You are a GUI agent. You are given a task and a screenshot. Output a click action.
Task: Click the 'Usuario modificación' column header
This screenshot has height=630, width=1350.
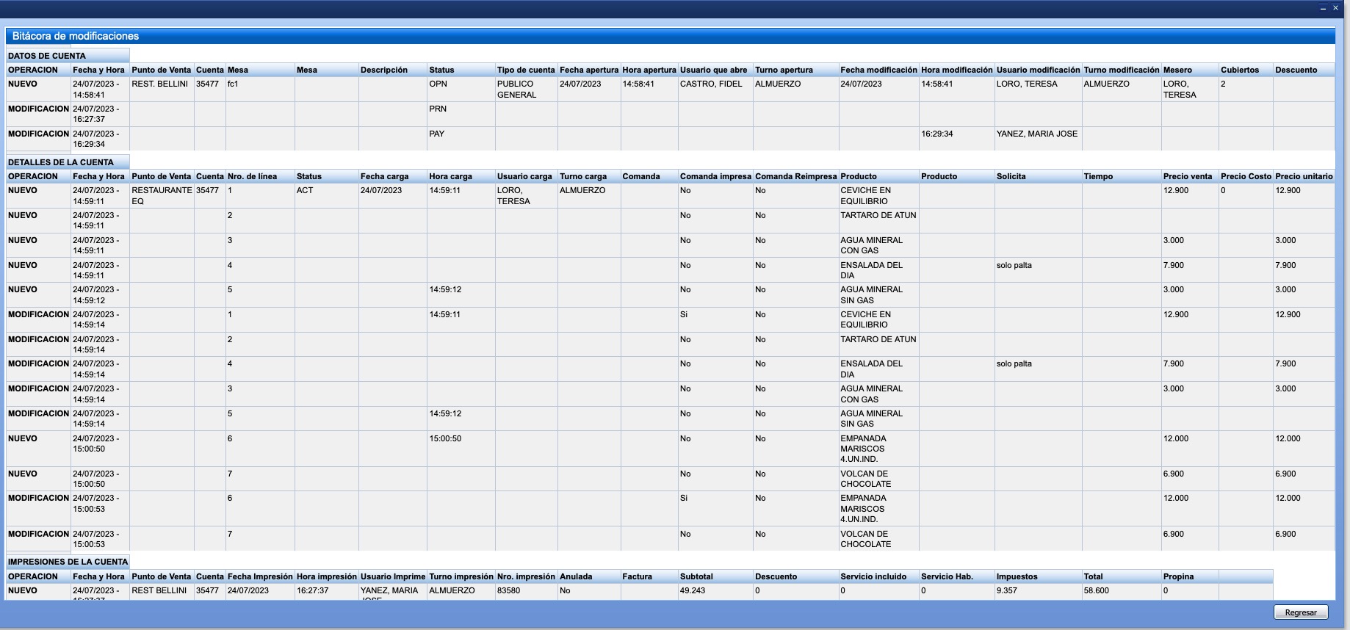[1038, 70]
